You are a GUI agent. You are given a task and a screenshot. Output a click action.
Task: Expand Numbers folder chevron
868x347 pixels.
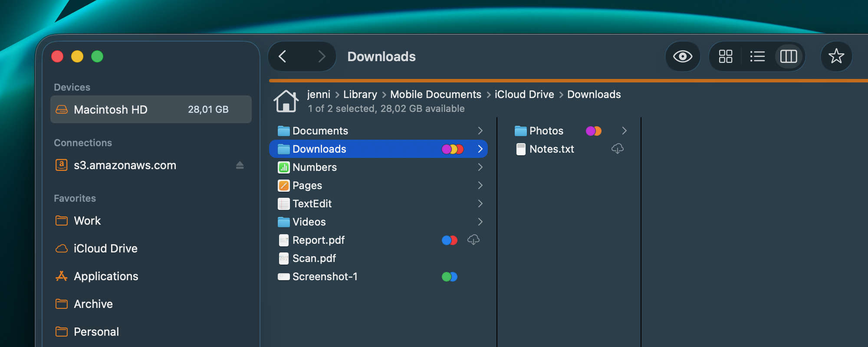(480, 167)
